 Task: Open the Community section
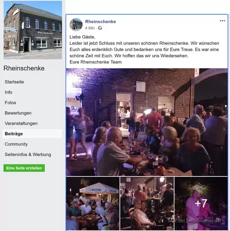pyautogui.click(x=16, y=144)
